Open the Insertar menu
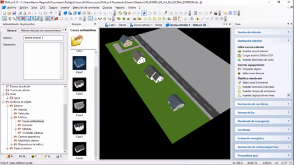 pyautogui.click(x=65, y=7)
